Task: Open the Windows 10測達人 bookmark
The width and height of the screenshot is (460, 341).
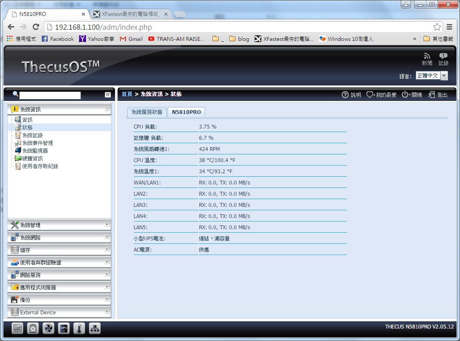Action: pyautogui.click(x=346, y=39)
